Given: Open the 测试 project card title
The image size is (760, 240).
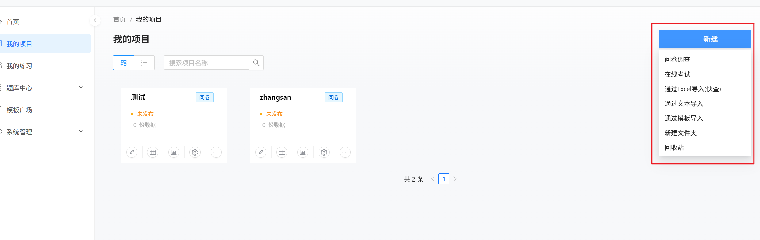Looking at the screenshot, I should [x=138, y=97].
